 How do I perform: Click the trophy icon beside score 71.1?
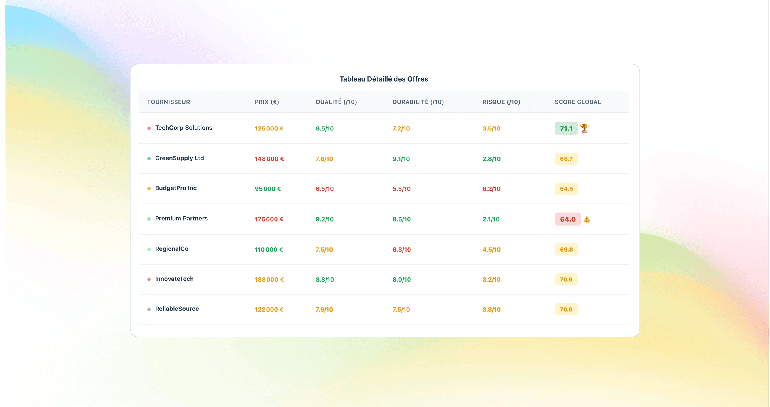584,128
